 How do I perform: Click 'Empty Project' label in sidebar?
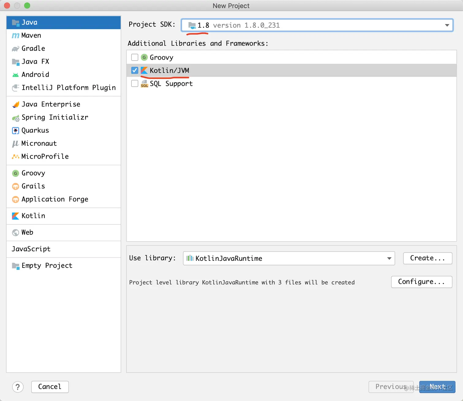pos(47,266)
